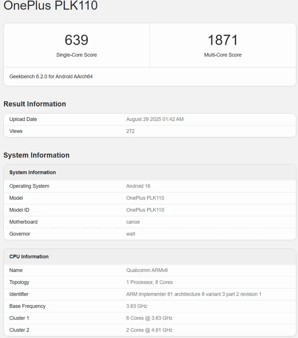Click the Single-Core Score label

click(76, 55)
